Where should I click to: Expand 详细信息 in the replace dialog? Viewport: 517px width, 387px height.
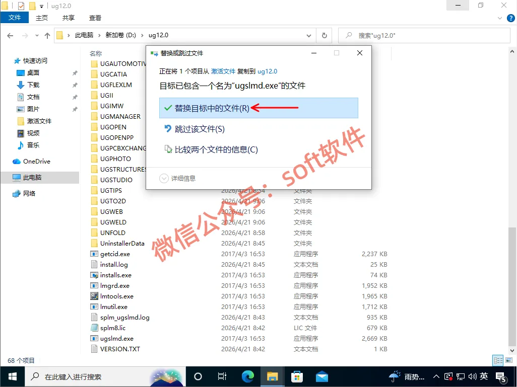pyautogui.click(x=177, y=179)
